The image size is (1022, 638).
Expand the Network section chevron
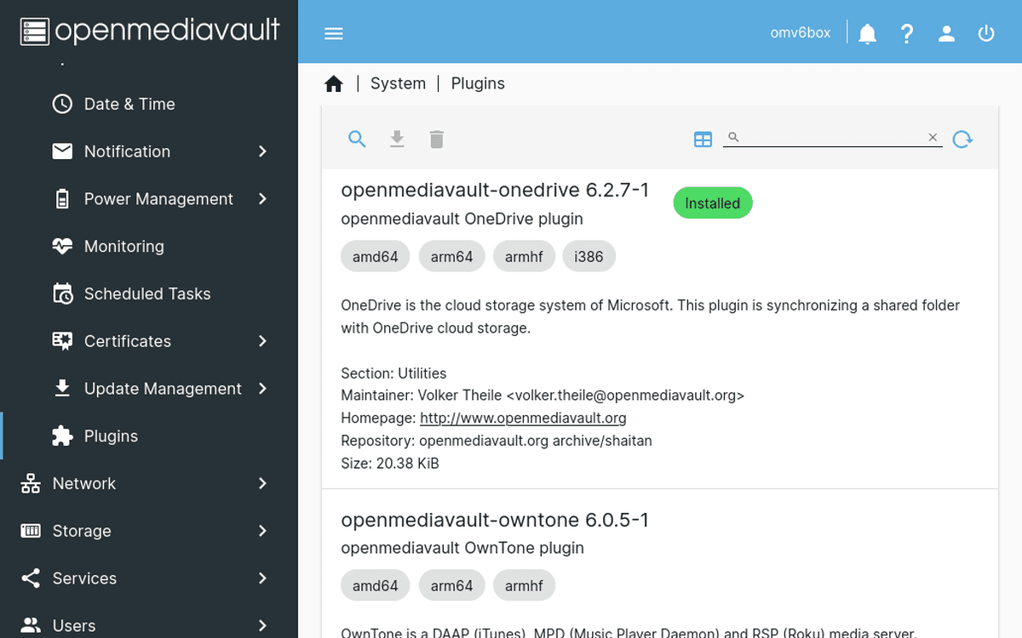[x=262, y=483]
